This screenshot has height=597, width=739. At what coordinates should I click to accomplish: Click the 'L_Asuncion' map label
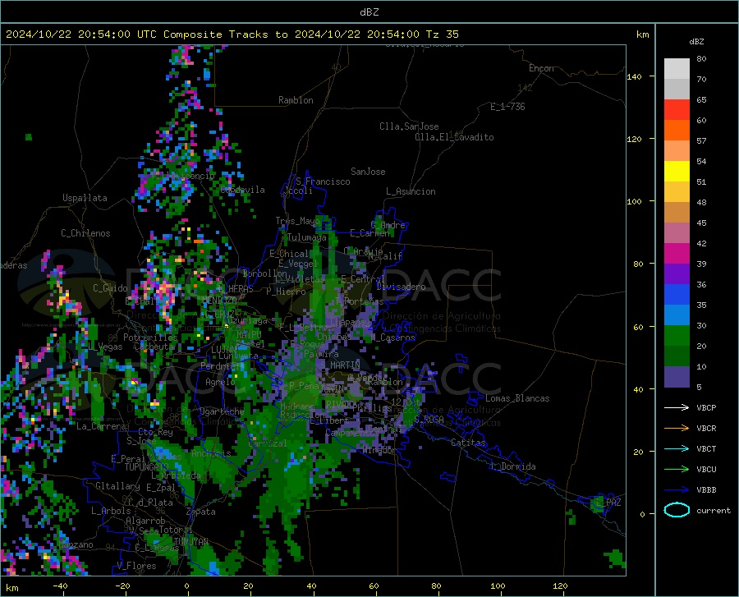(411, 191)
